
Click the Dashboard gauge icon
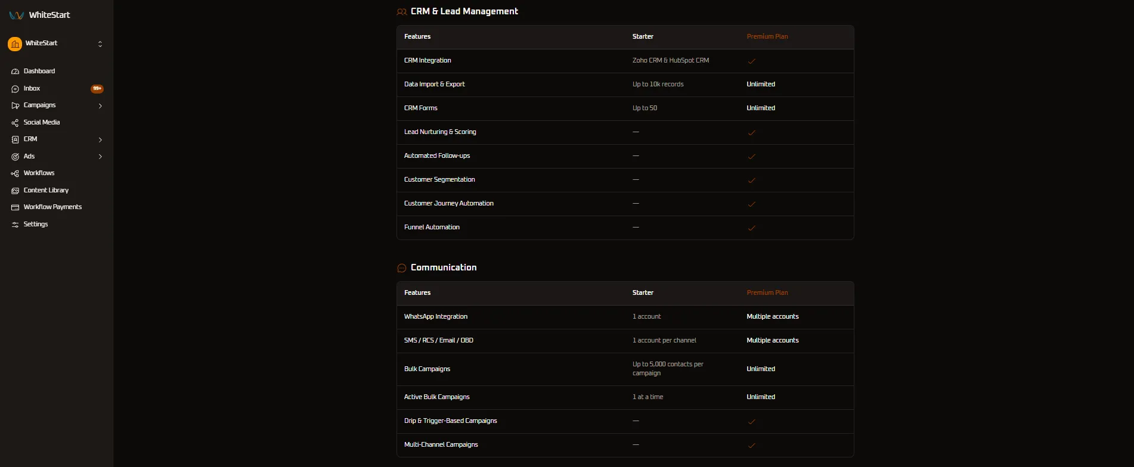16,71
